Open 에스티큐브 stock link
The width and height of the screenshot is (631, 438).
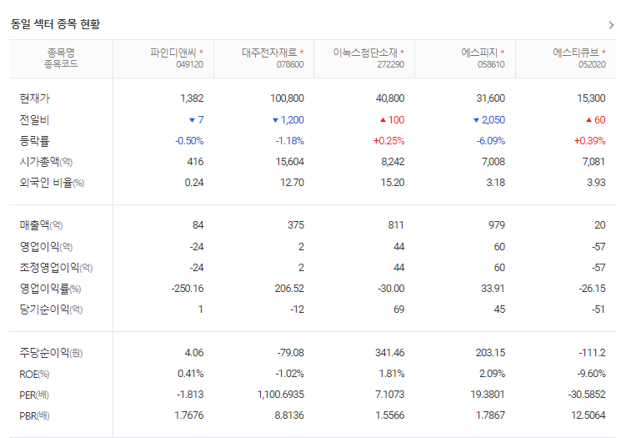click(576, 53)
